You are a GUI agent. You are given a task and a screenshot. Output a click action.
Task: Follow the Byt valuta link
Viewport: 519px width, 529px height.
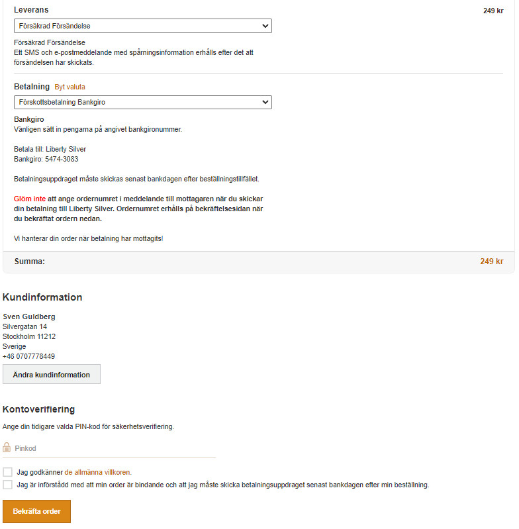click(x=70, y=87)
